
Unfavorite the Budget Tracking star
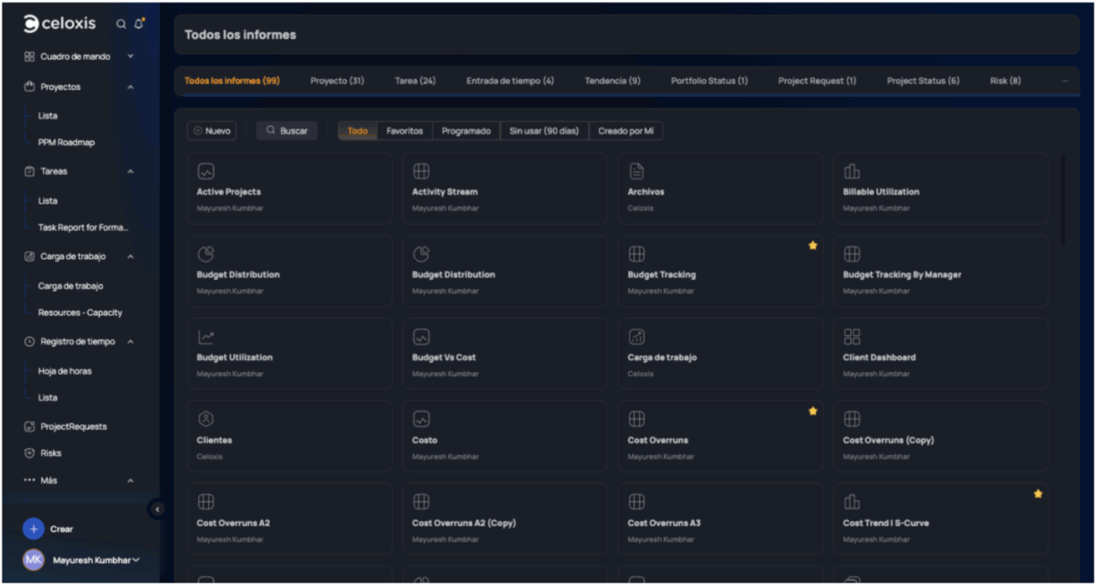pyautogui.click(x=813, y=246)
